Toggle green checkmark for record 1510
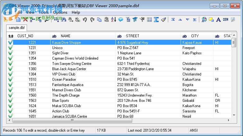Image resolution: width=243 pixels, height=136 pixels. click(10, 79)
